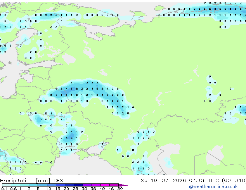246x190 pixels.
Task: Click the 'Precipitation [mm] GFS' title text
Action: [x=31, y=181]
